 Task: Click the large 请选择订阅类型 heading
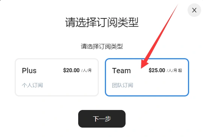pos(102,22)
